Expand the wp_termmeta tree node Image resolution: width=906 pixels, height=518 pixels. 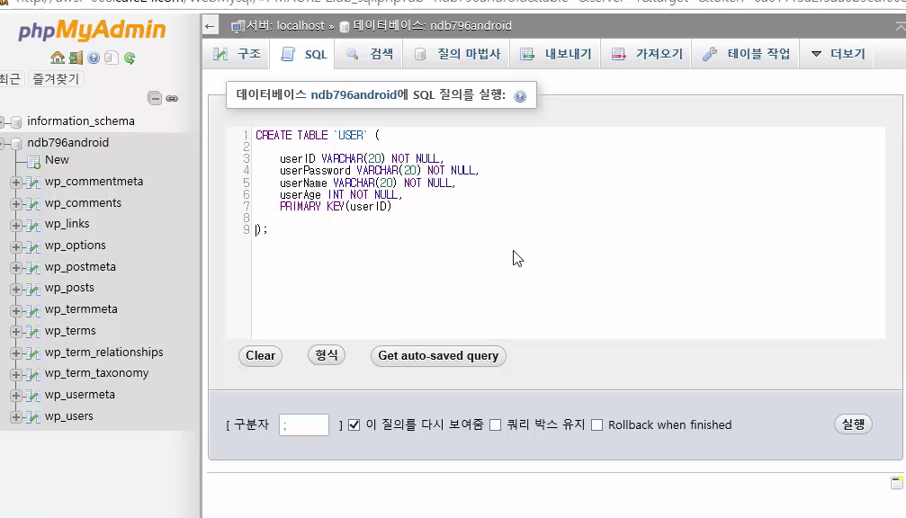coord(15,310)
